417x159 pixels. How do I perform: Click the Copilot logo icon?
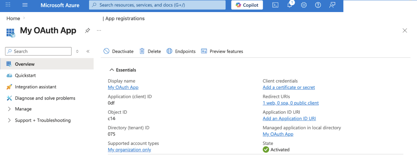238,5
